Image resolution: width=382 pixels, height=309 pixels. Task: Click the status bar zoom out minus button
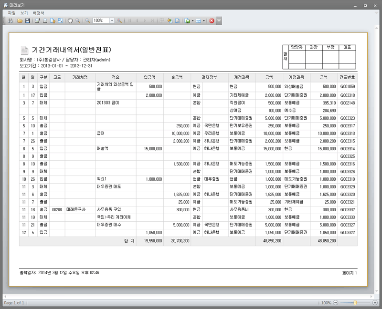tap(336, 303)
